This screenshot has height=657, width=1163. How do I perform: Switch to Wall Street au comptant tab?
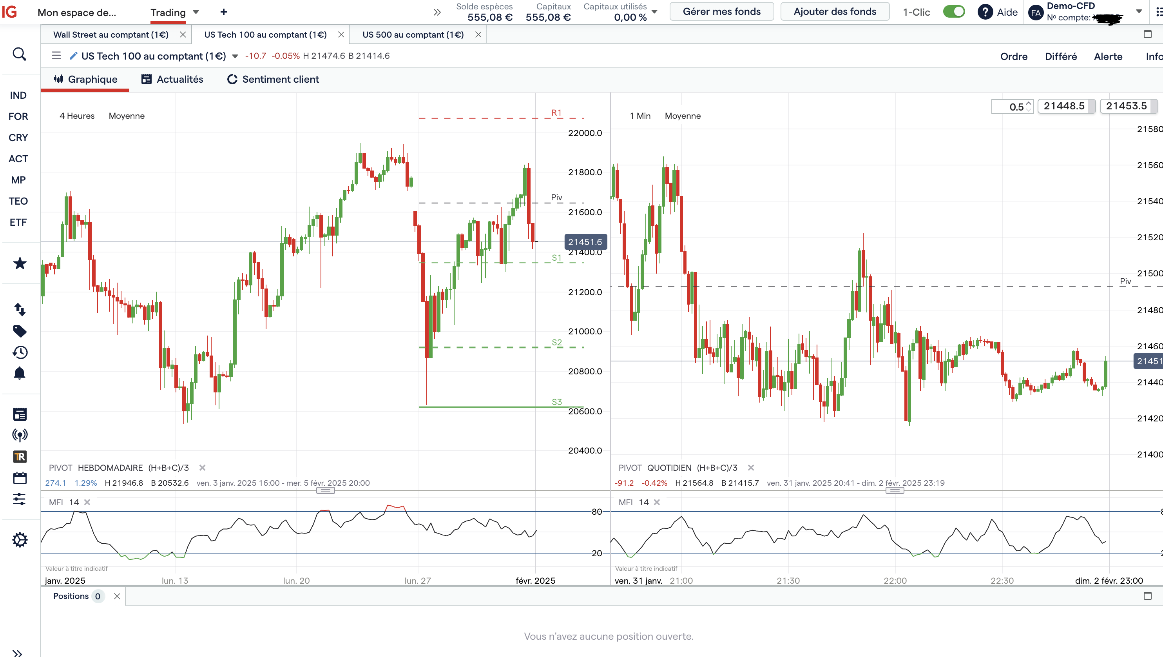click(111, 35)
